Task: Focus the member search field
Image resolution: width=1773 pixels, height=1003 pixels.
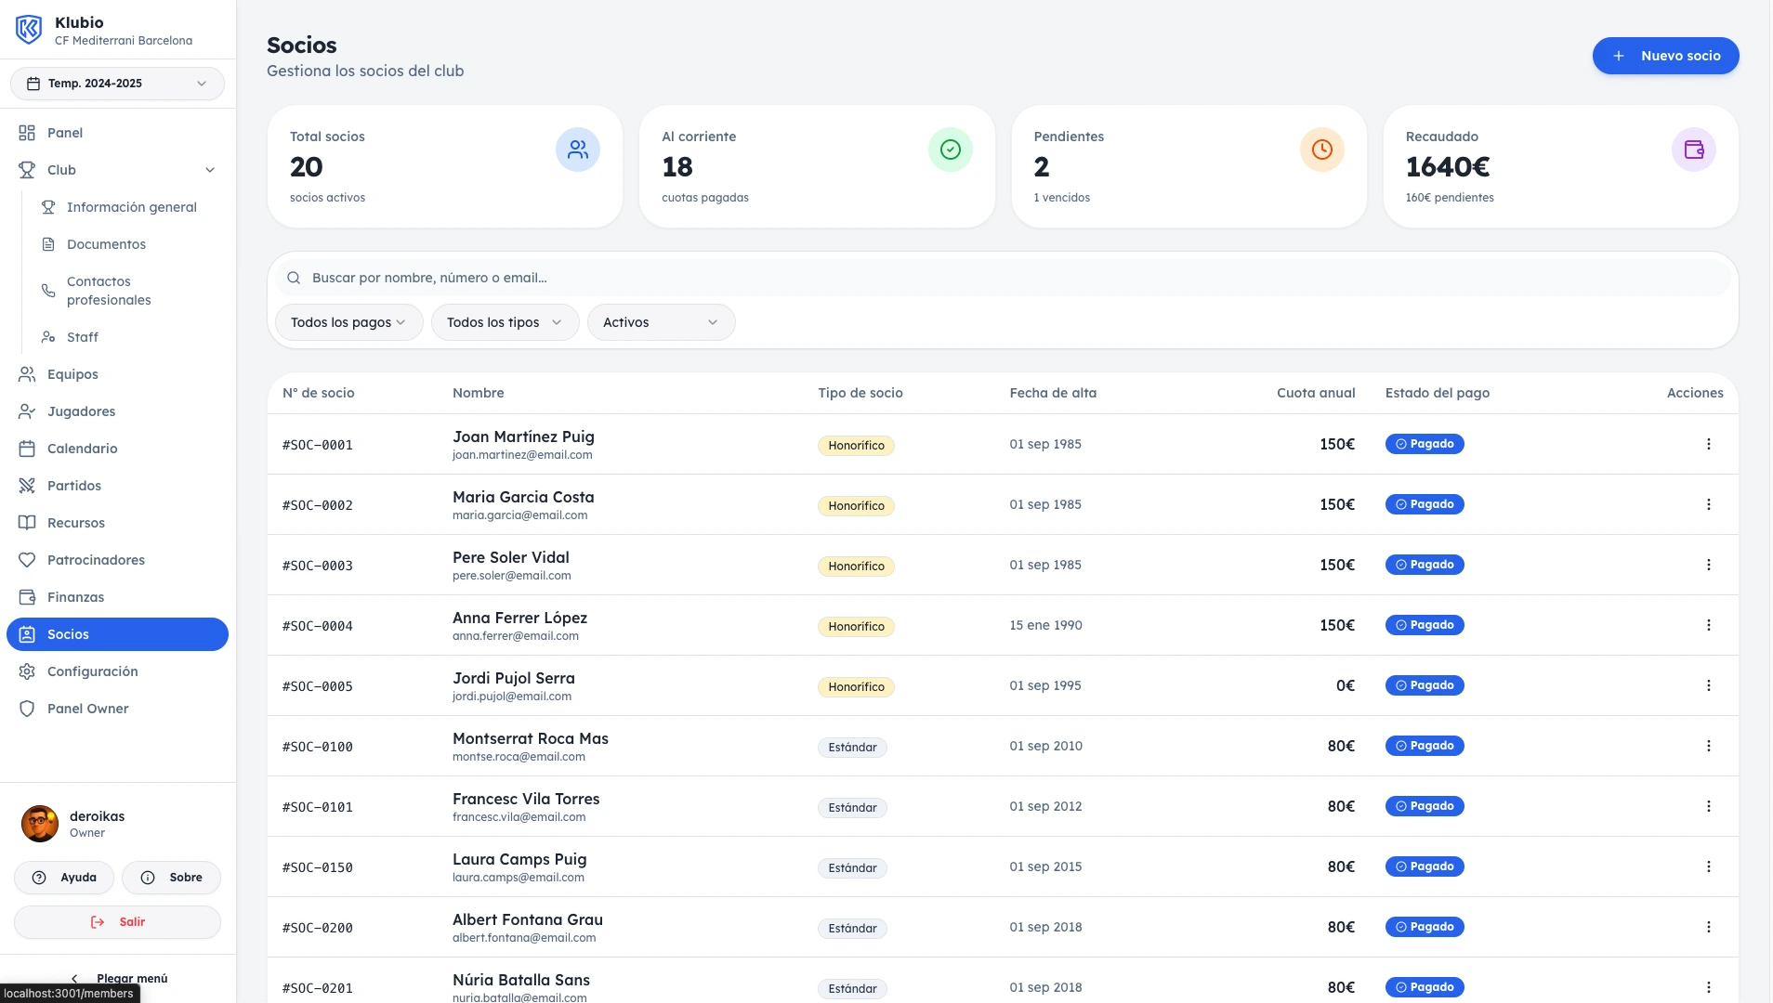Action: (1004, 278)
